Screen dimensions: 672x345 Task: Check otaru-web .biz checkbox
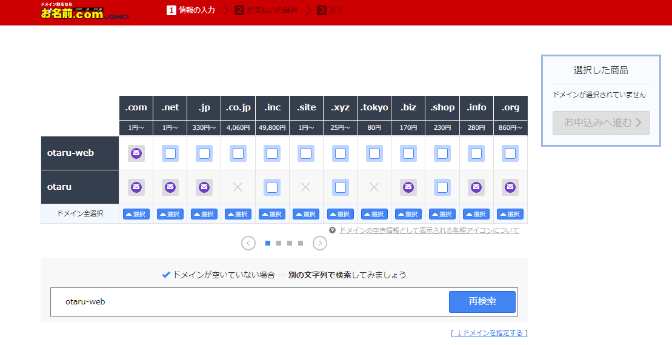click(x=408, y=153)
